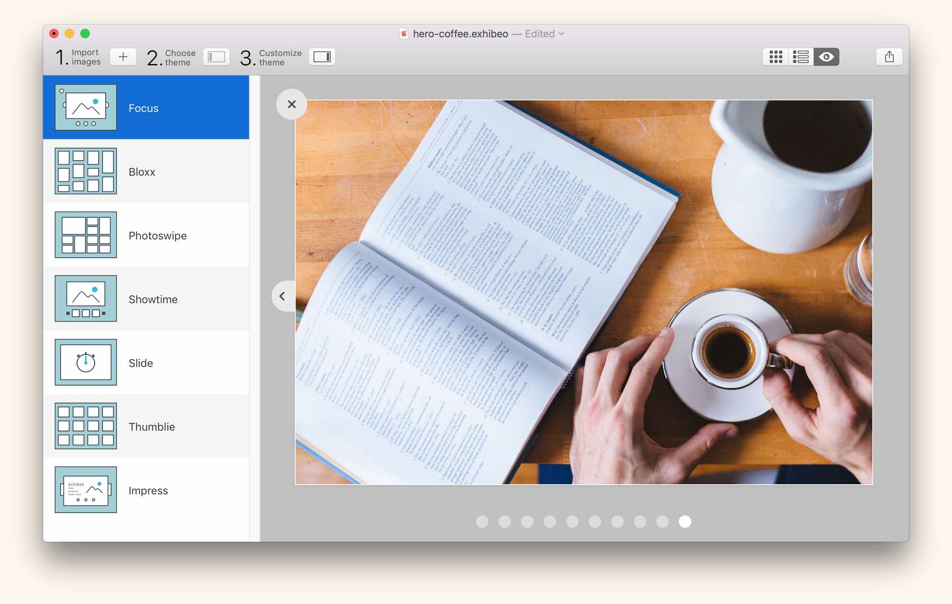Expand the document title Edited dropdown
The image size is (952, 604).
[x=562, y=34]
